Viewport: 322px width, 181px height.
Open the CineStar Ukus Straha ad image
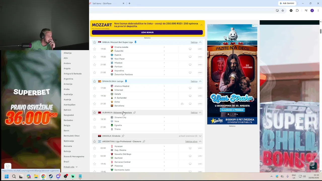click(x=232, y=74)
